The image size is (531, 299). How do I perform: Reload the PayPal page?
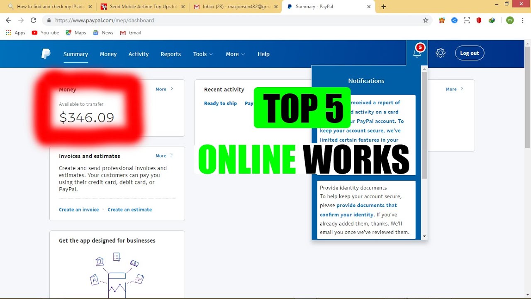pos(34,20)
